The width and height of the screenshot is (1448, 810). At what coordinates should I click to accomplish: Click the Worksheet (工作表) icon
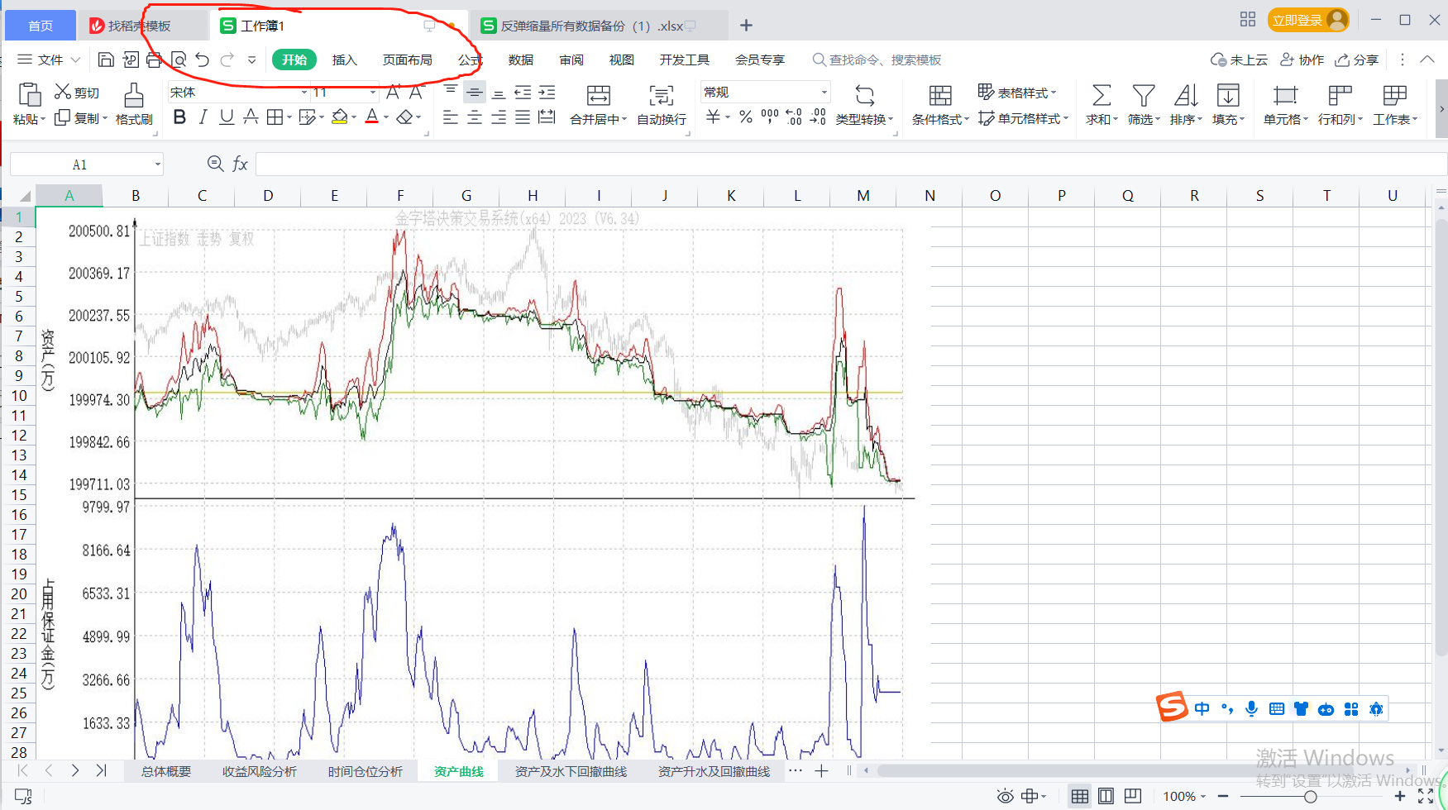coord(1395,95)
